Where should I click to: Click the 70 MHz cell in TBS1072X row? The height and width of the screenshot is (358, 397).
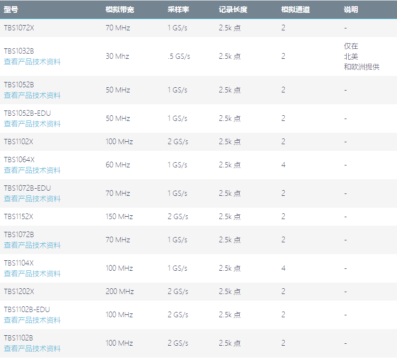[x=118, y=28]
